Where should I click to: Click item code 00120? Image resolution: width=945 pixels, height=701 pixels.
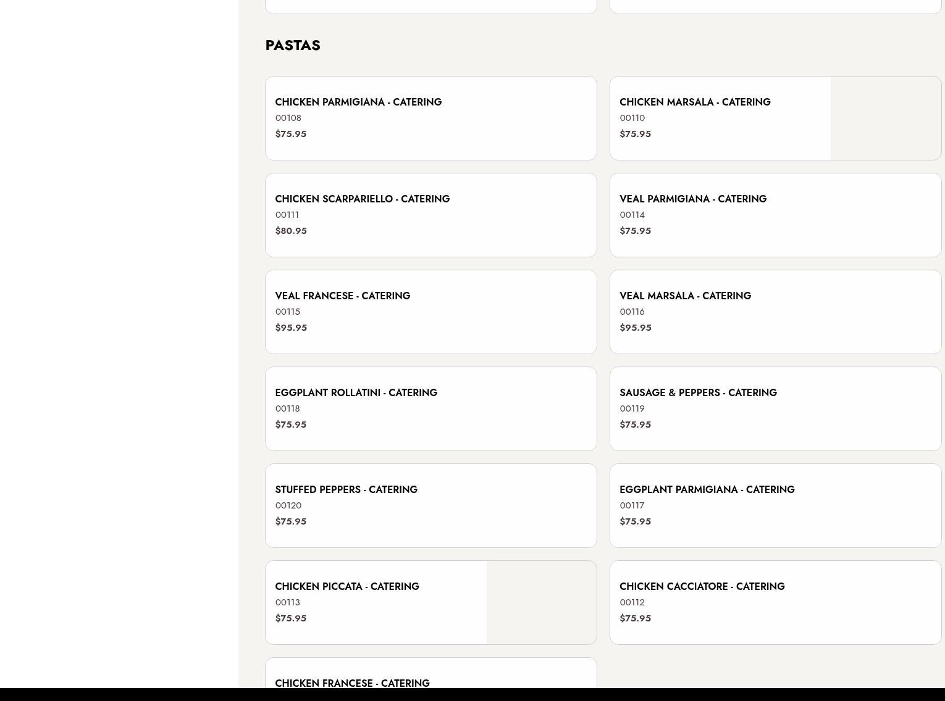[288, 505]
